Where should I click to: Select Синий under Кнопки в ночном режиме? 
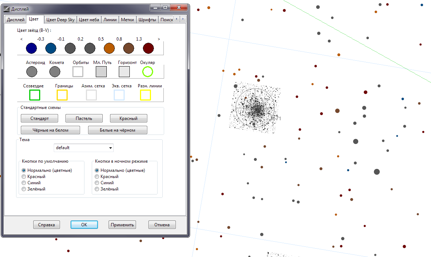click(x=97, y=183)
